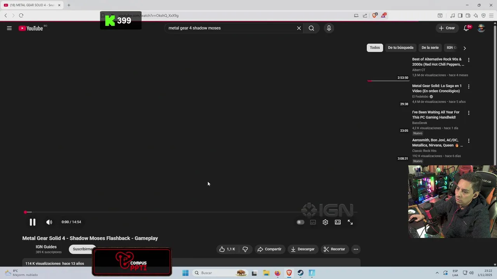Open the VPN shield icon
497x279 pixels.
483,15
